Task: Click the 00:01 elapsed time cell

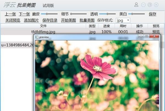Action: 123,32
